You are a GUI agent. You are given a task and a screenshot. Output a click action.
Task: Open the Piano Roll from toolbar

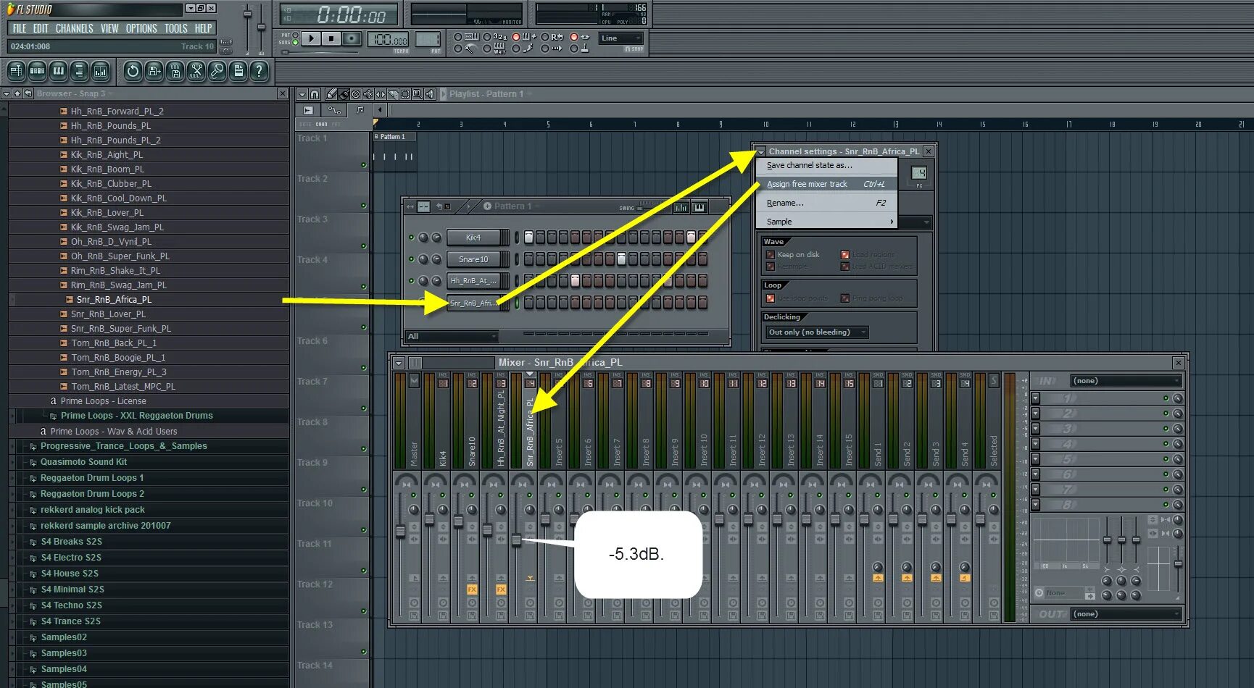tap(59, 71)
